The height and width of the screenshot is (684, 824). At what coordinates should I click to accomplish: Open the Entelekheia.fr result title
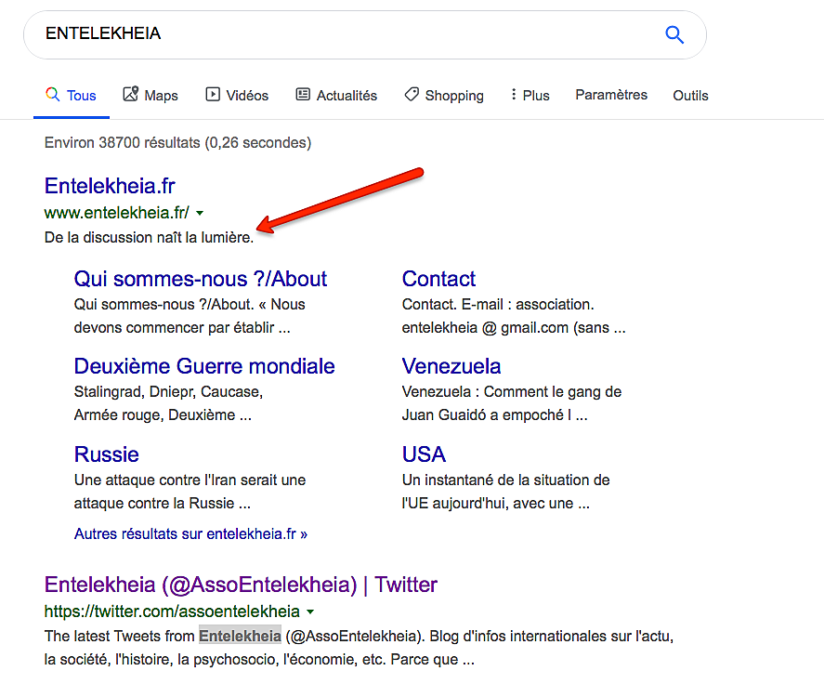[110, 186]
